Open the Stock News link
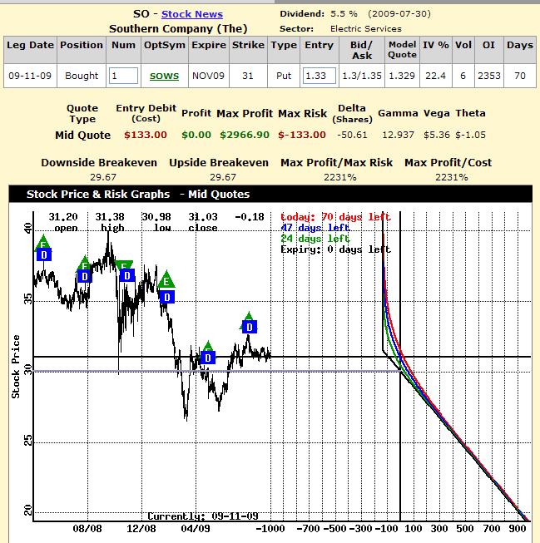The height and width of the screenshot is (543, 540). (x=192, y=14)
